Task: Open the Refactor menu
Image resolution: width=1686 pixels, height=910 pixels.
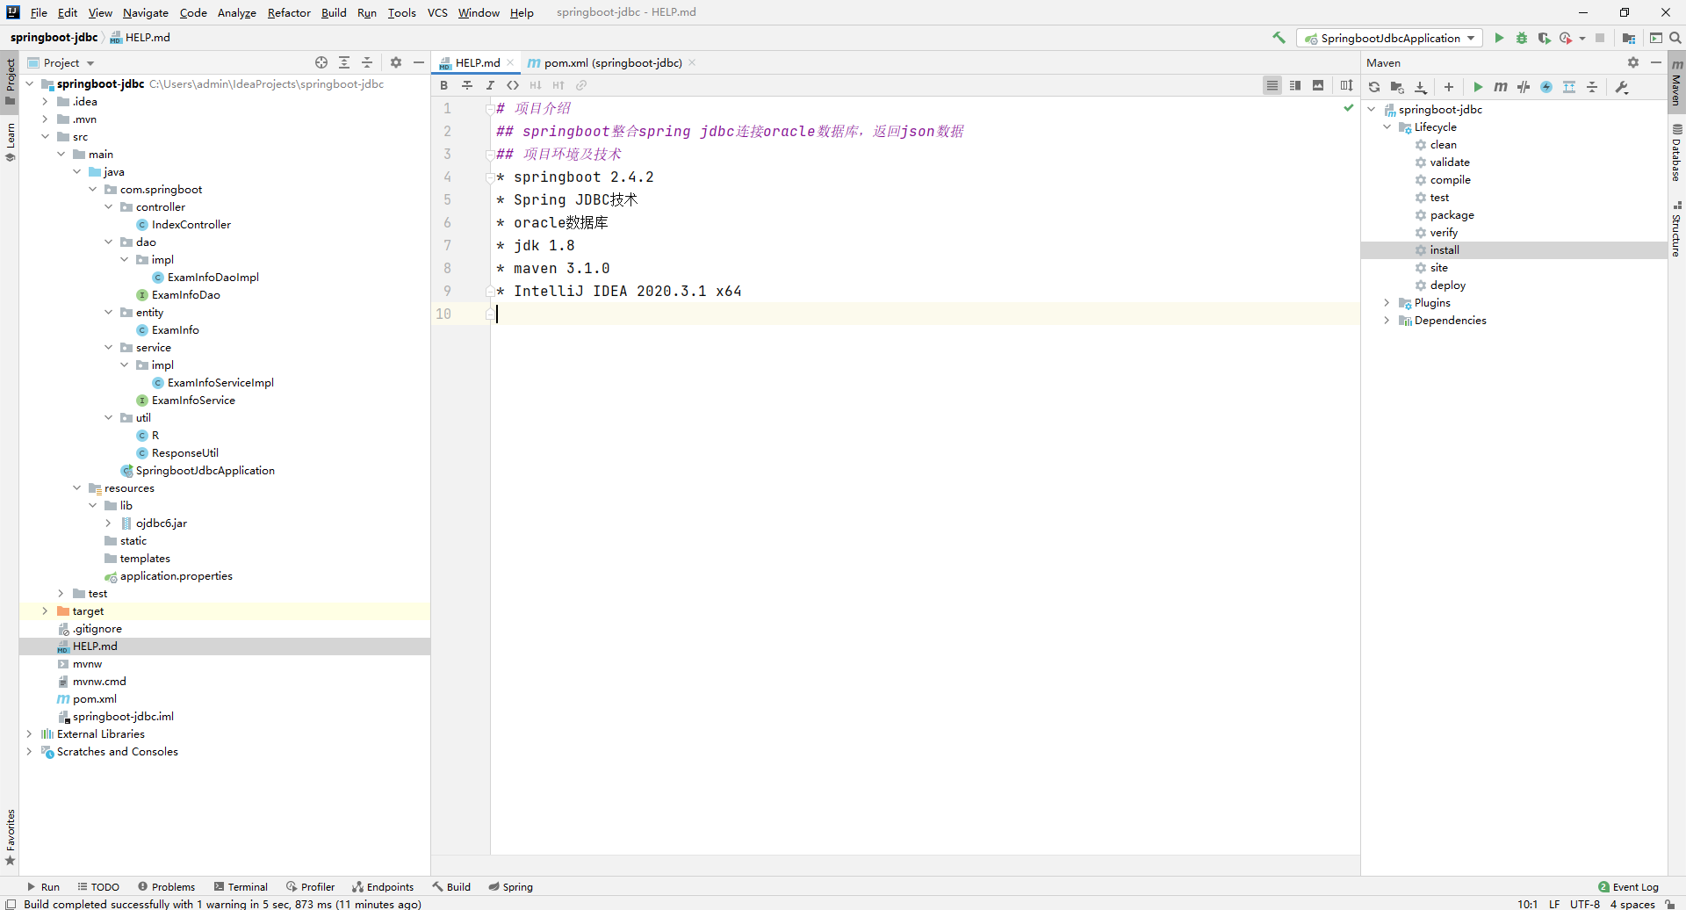Action: pyautogui.click(x=289, y=12)
